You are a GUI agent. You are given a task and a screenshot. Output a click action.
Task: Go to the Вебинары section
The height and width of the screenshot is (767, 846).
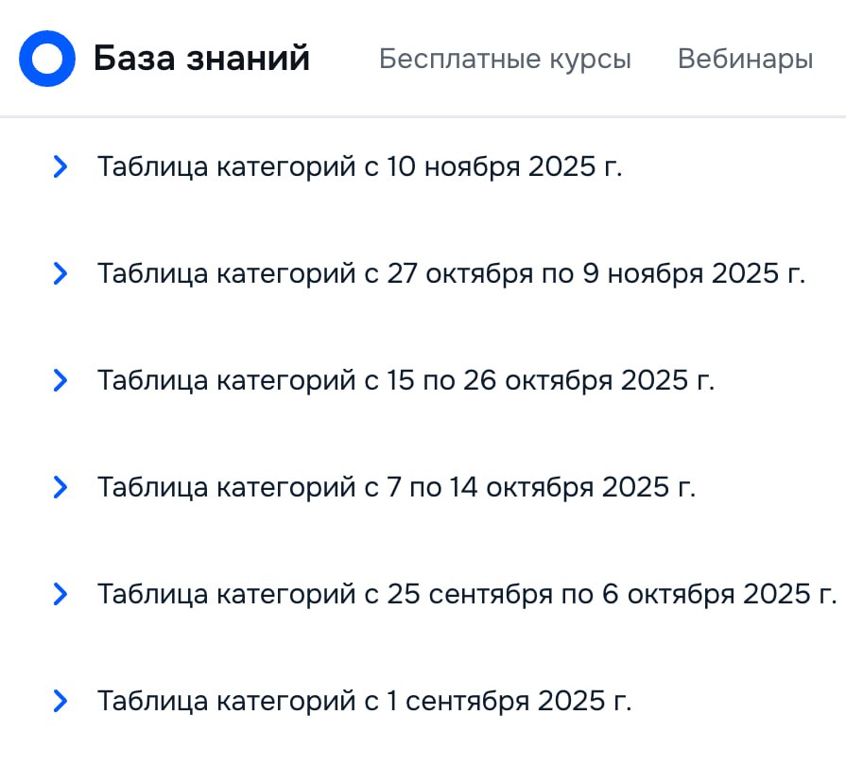[x=745, y=59]
